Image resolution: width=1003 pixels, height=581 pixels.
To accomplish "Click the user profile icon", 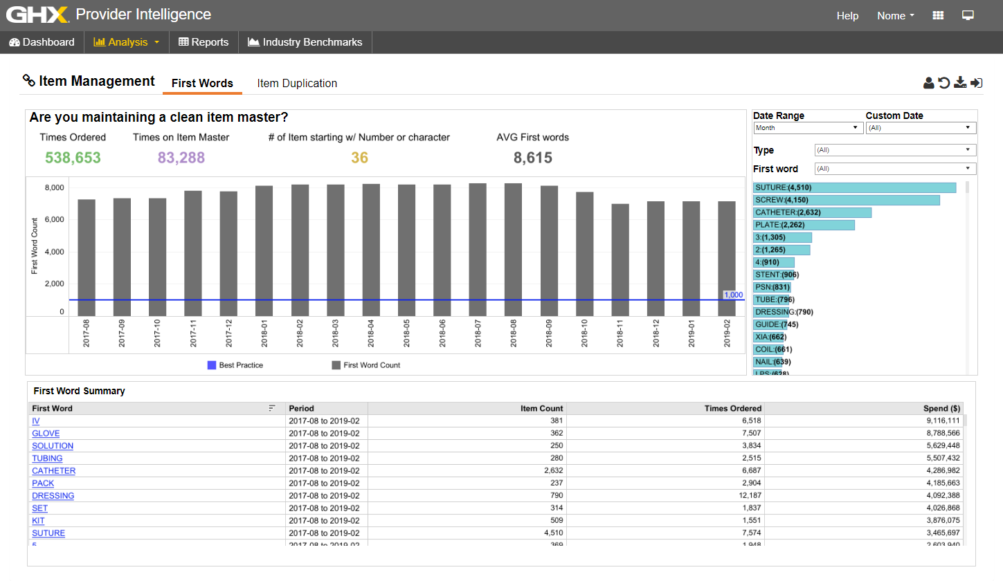I will pyautogui.click(x=929, y=83).
